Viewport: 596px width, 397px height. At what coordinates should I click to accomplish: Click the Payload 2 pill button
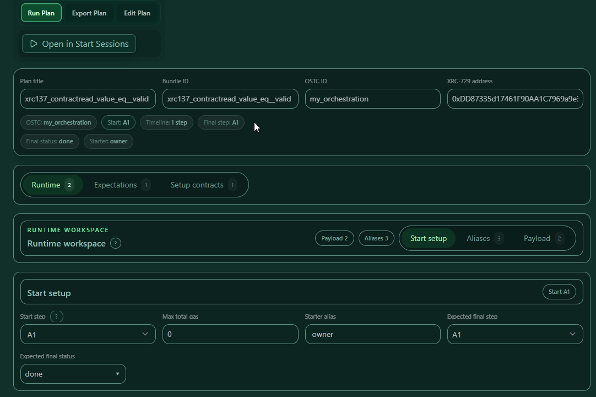click(x=334, y=238)
